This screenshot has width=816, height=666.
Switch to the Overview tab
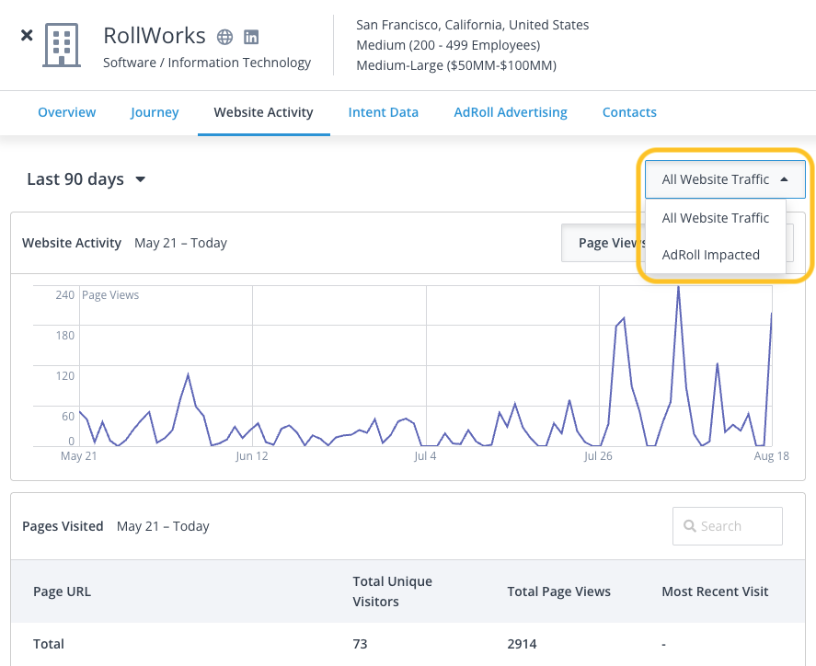[x=66, y=112]
